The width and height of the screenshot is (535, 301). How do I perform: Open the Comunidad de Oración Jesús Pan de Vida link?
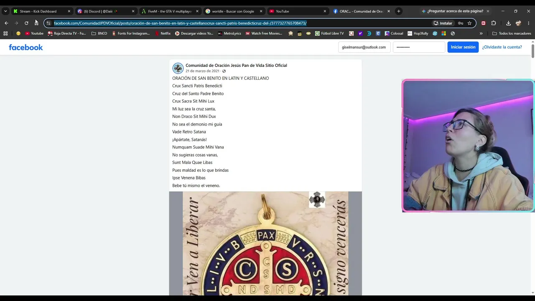(x=236, y=66)
